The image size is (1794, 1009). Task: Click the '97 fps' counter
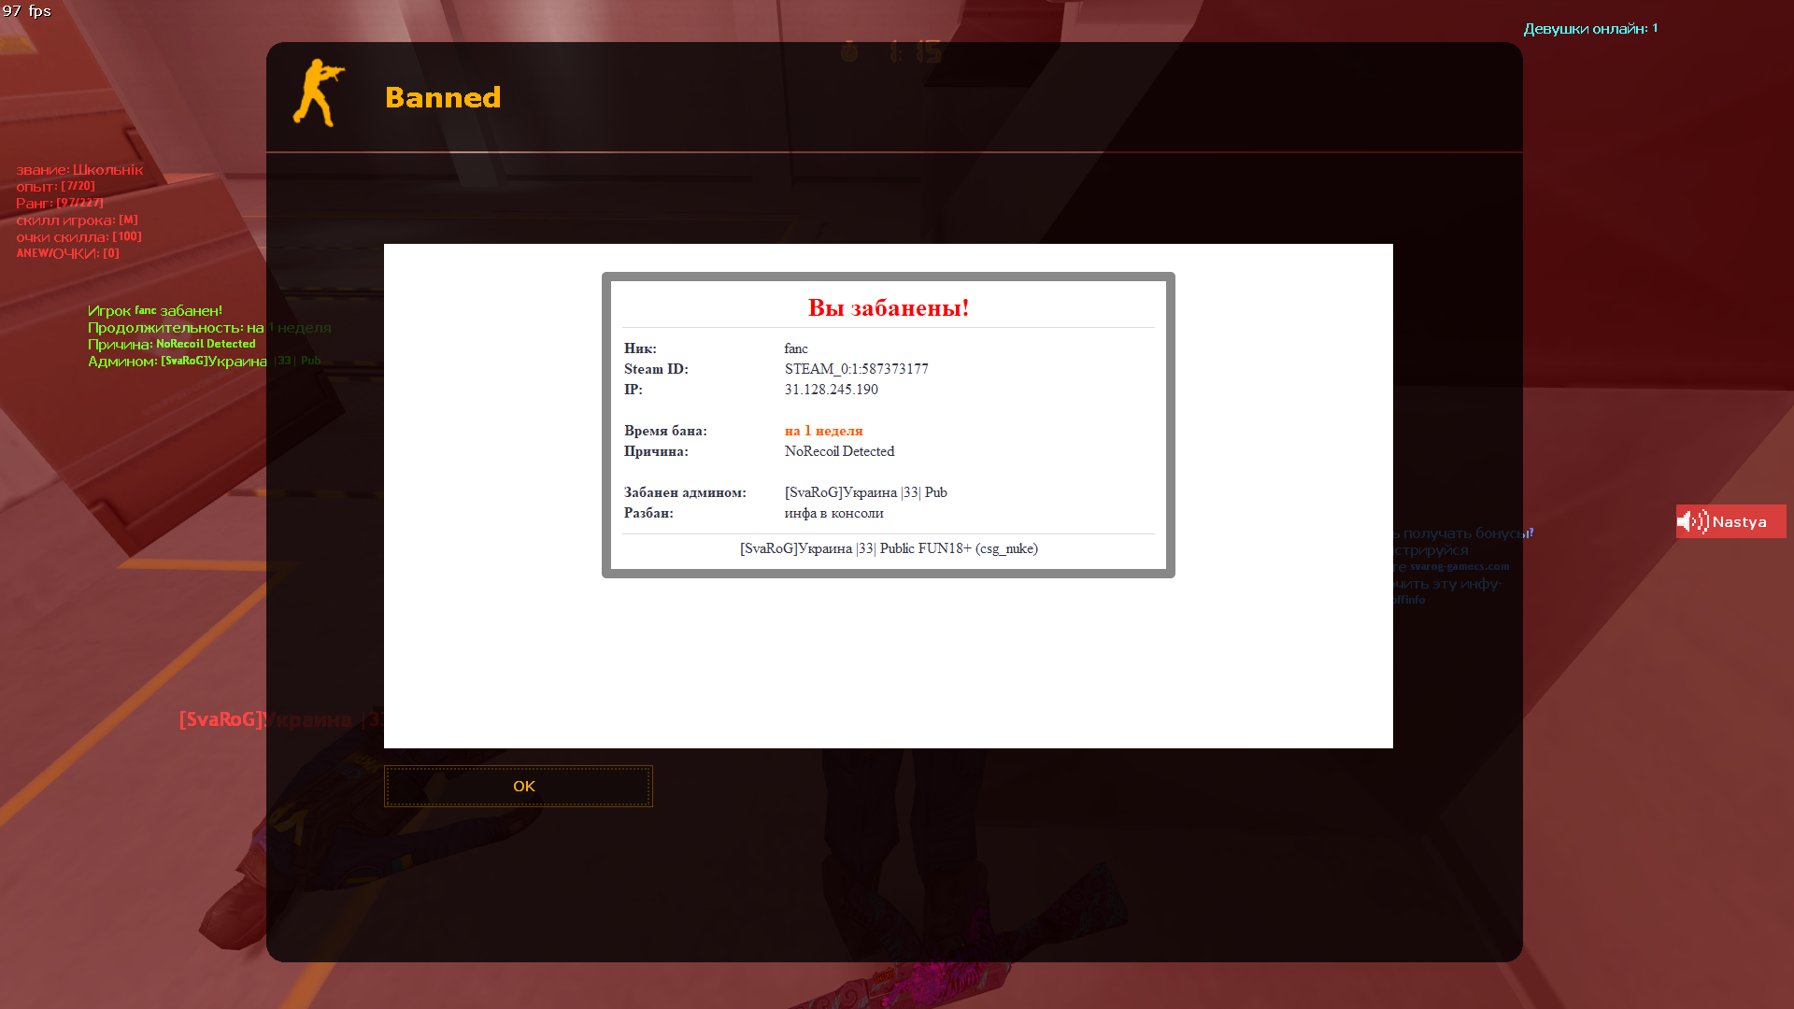click(x=26, y=11)
